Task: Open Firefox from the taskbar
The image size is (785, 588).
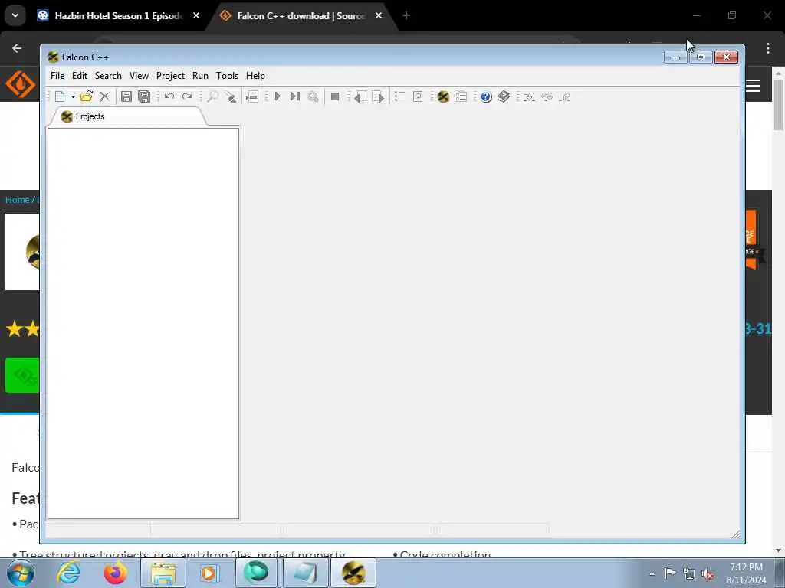Action: click(x=115, y=573)
